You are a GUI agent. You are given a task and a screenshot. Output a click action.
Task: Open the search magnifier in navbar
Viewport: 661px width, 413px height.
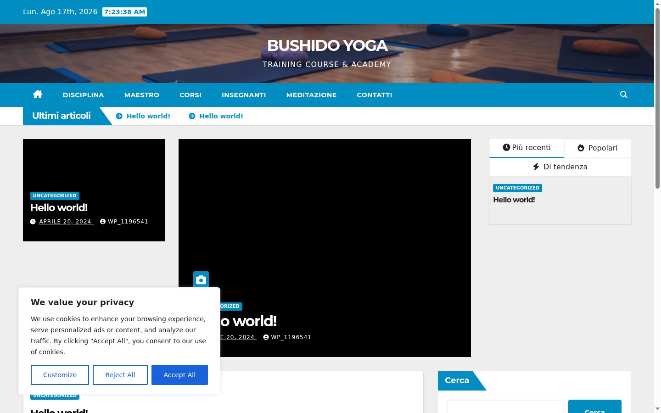tap(624, 95)
